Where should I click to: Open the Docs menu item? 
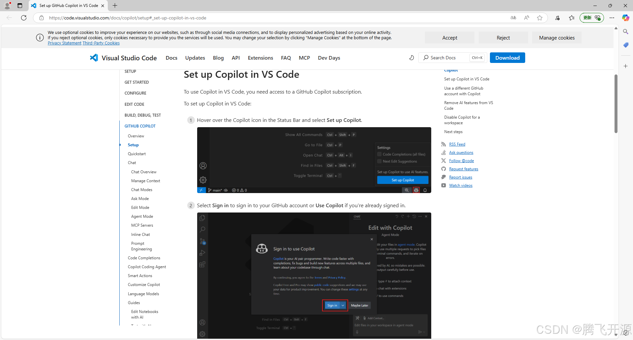point(171,58)
